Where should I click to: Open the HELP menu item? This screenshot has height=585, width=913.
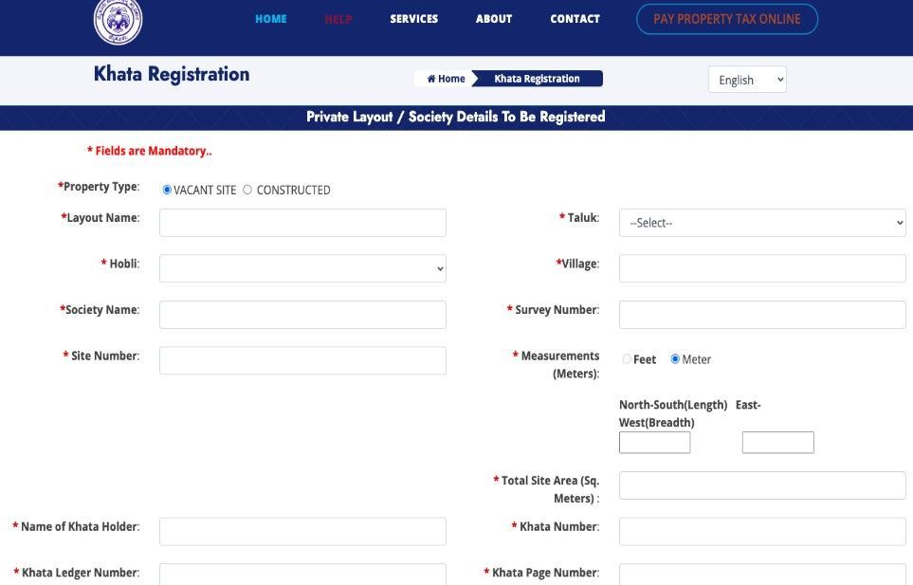pos(338,19)
